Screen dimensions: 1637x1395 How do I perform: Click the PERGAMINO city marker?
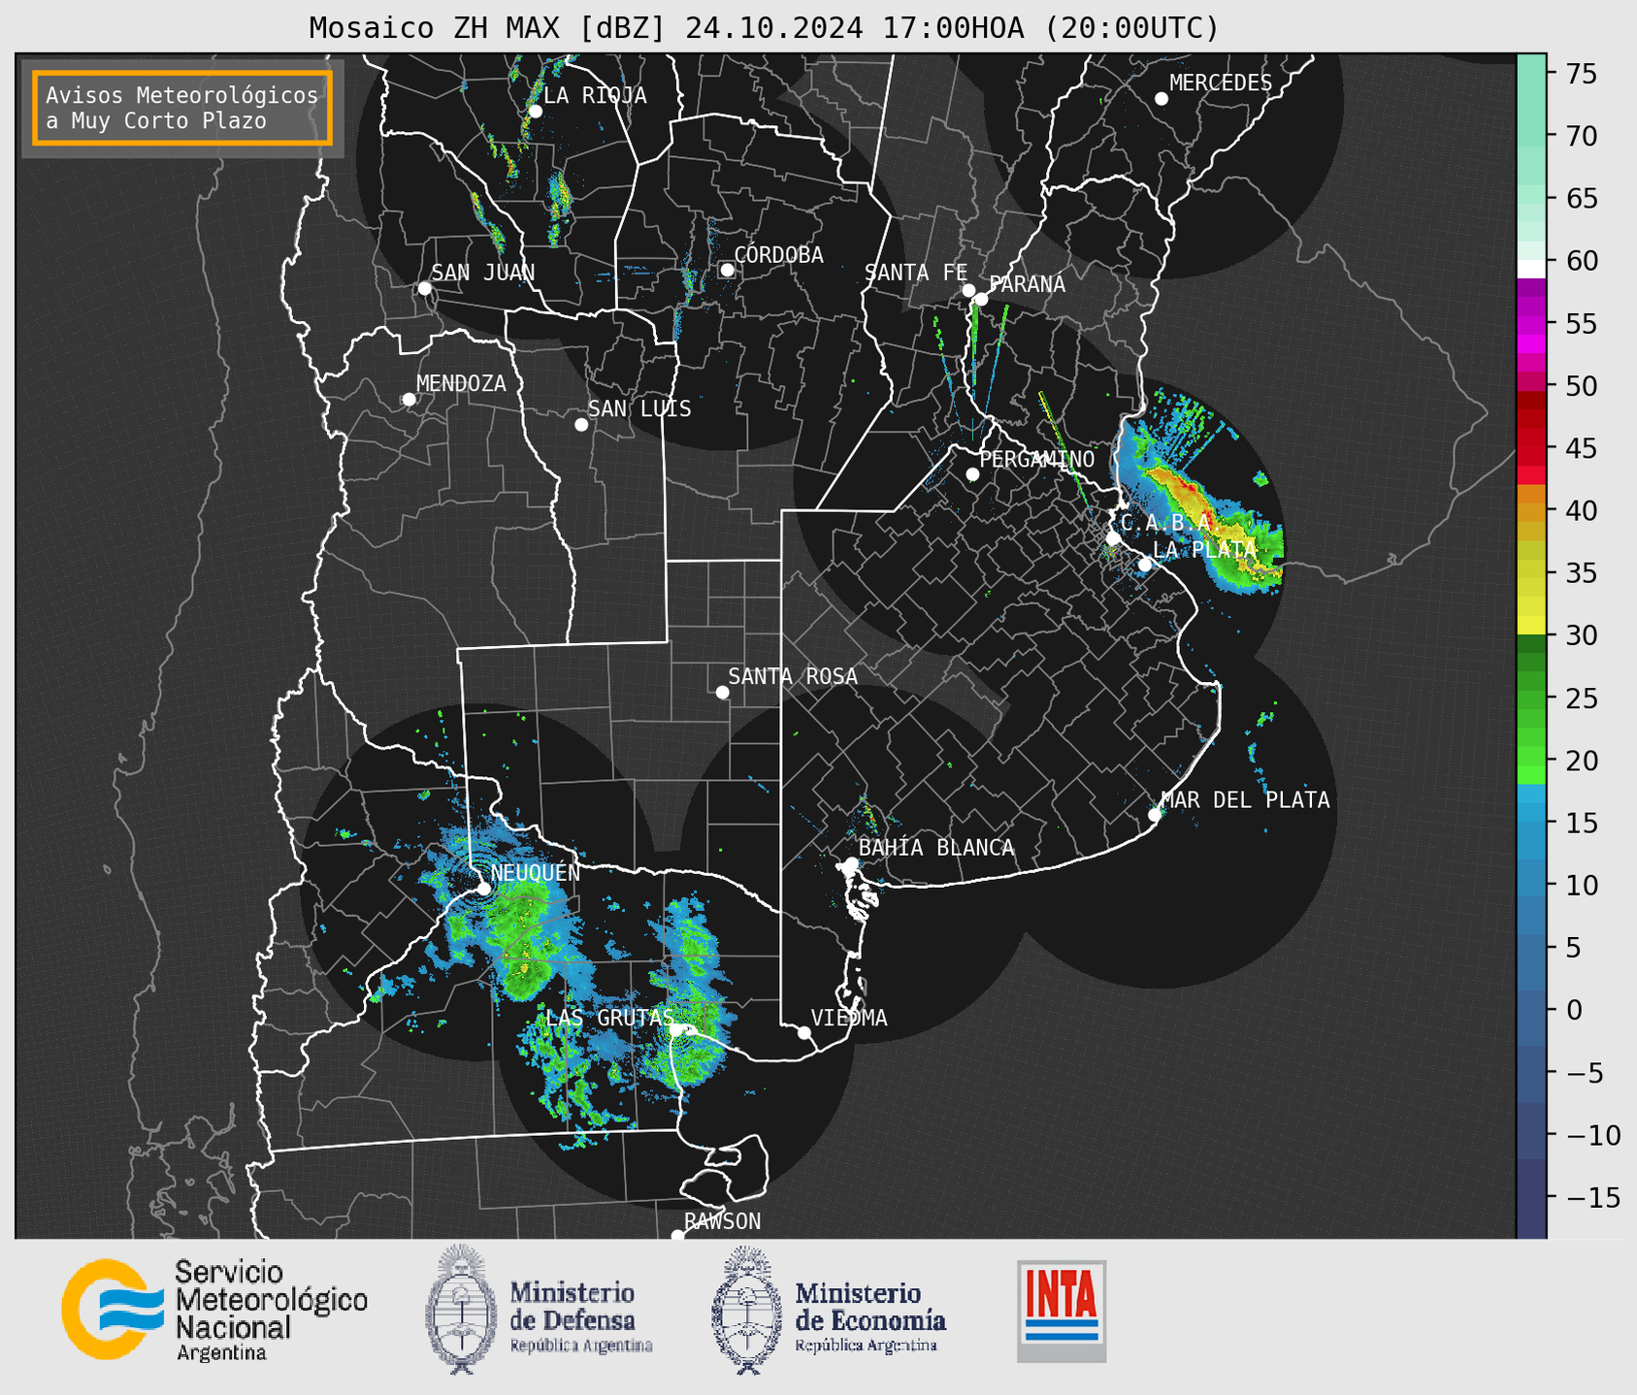click(x=972, y=474)
